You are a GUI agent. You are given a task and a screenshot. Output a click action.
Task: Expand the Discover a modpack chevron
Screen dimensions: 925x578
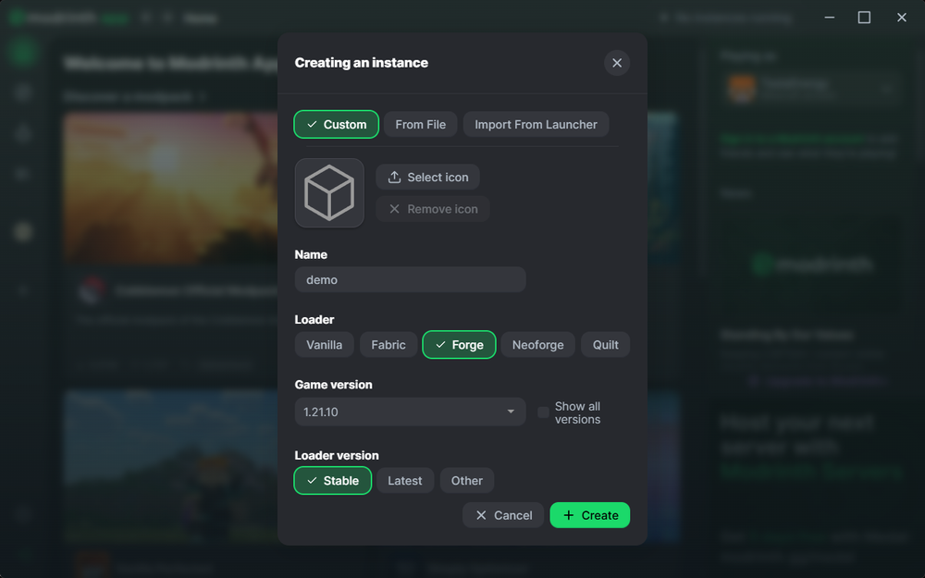click(x=203, y=96)
